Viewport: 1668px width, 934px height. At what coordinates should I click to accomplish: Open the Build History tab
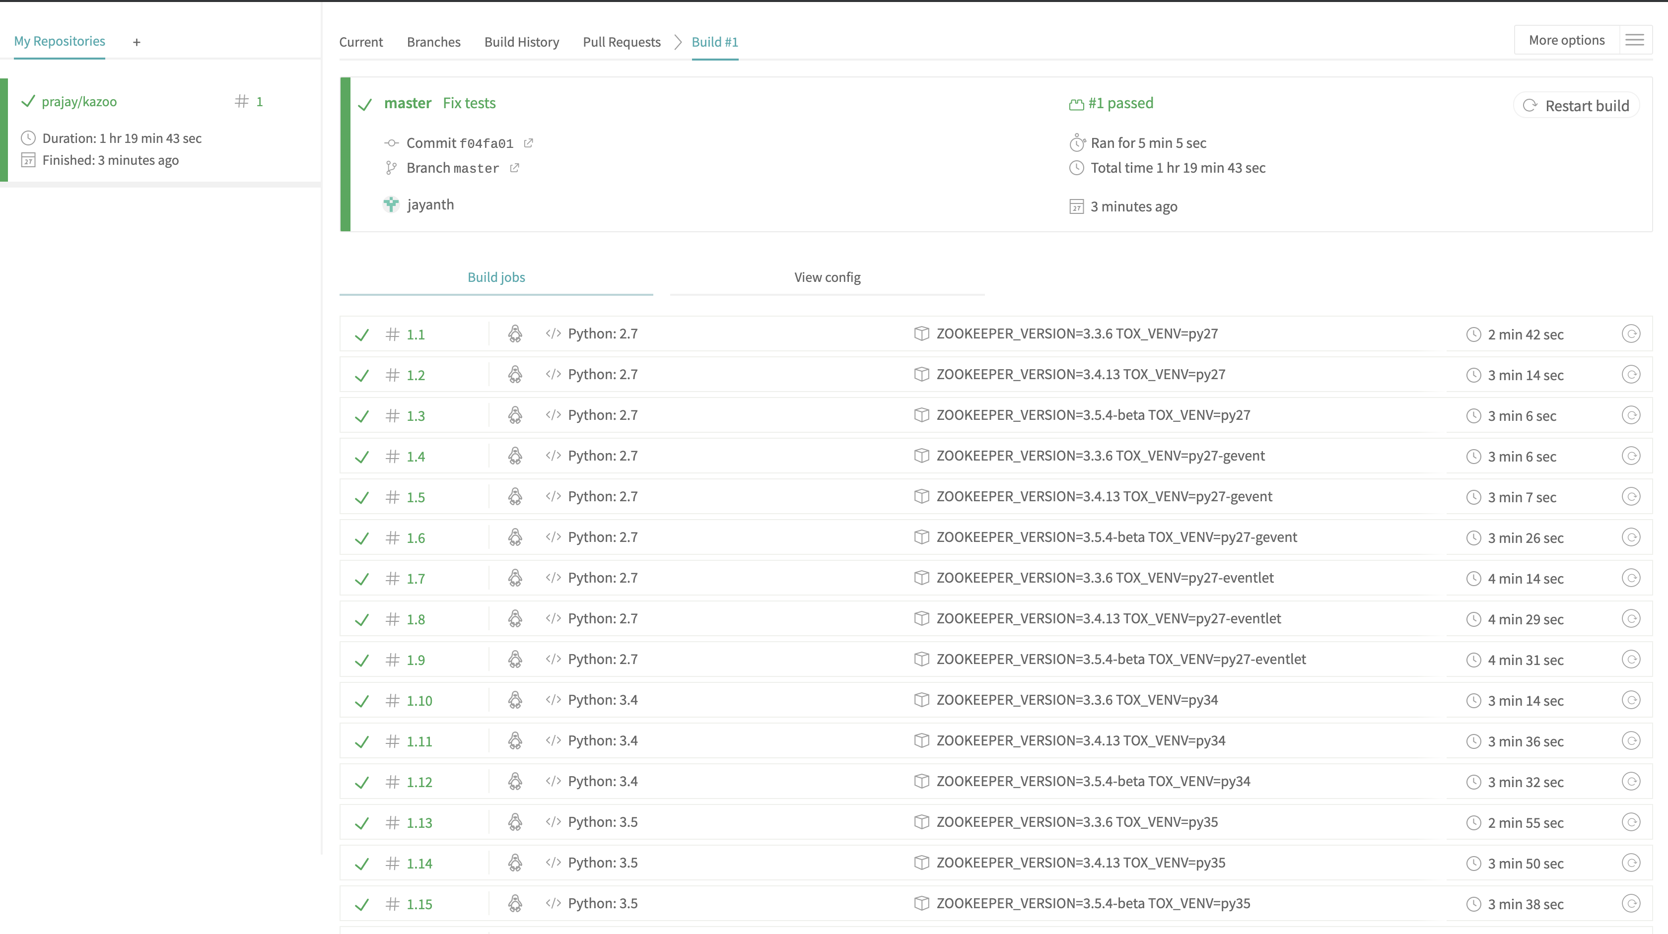pyautogui.click(x=521, y=42)
